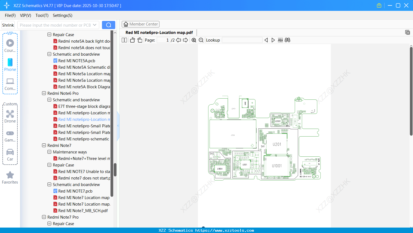Click the Lookup text field

[242, 40]
